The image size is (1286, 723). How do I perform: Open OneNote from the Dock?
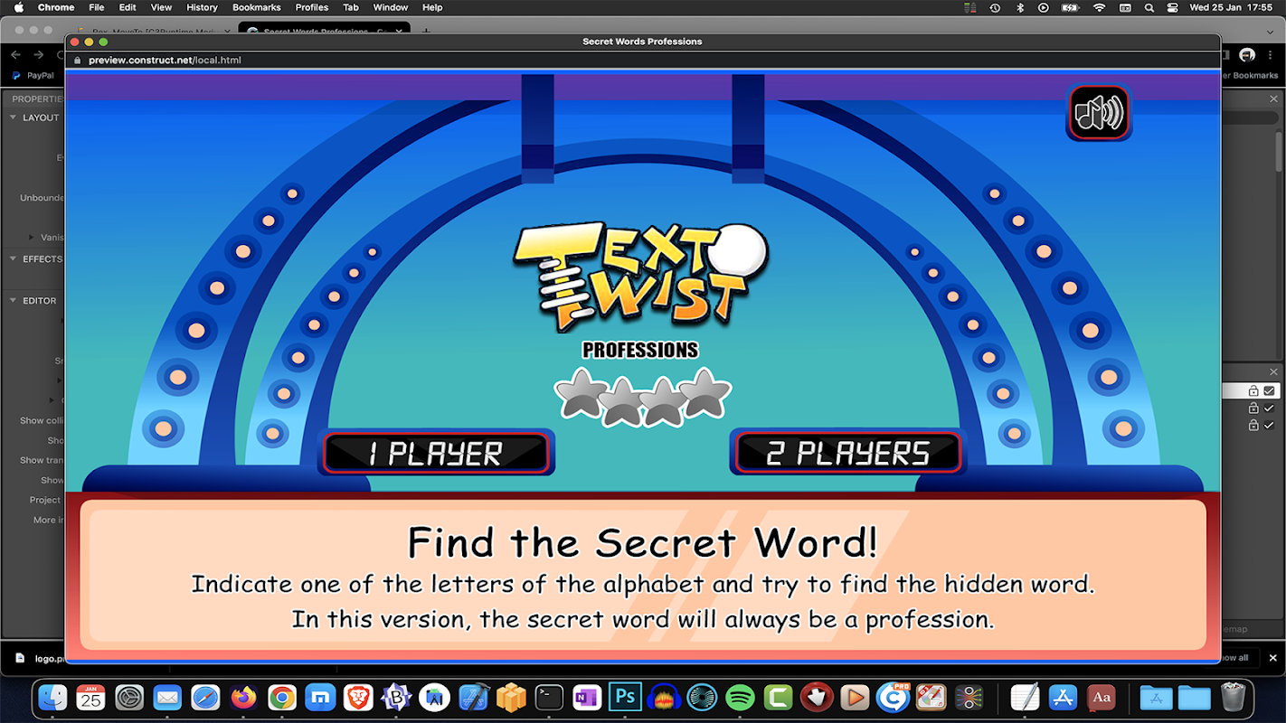[587, 697]
